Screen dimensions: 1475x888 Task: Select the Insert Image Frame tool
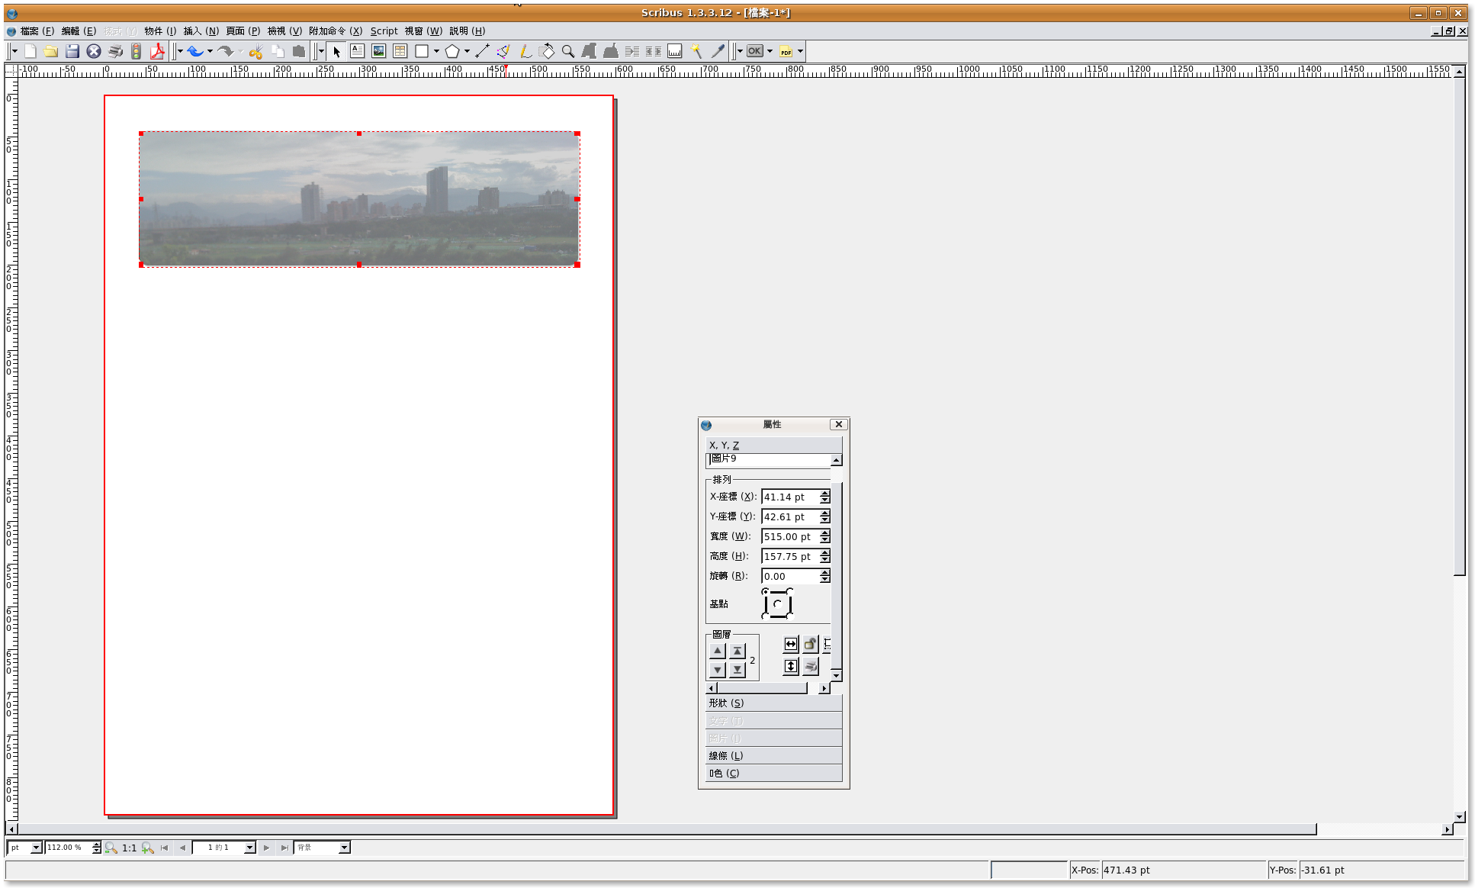coord(378,51)
